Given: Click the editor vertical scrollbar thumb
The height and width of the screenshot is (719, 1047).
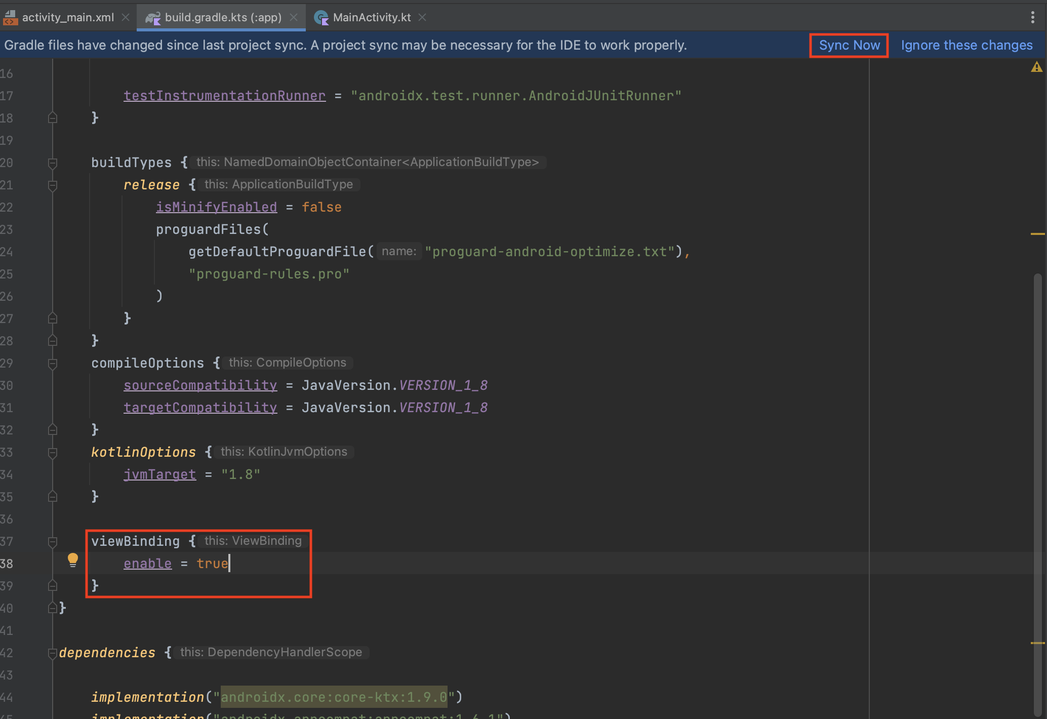Looking at the screenshot, I should pos(1037,496).
